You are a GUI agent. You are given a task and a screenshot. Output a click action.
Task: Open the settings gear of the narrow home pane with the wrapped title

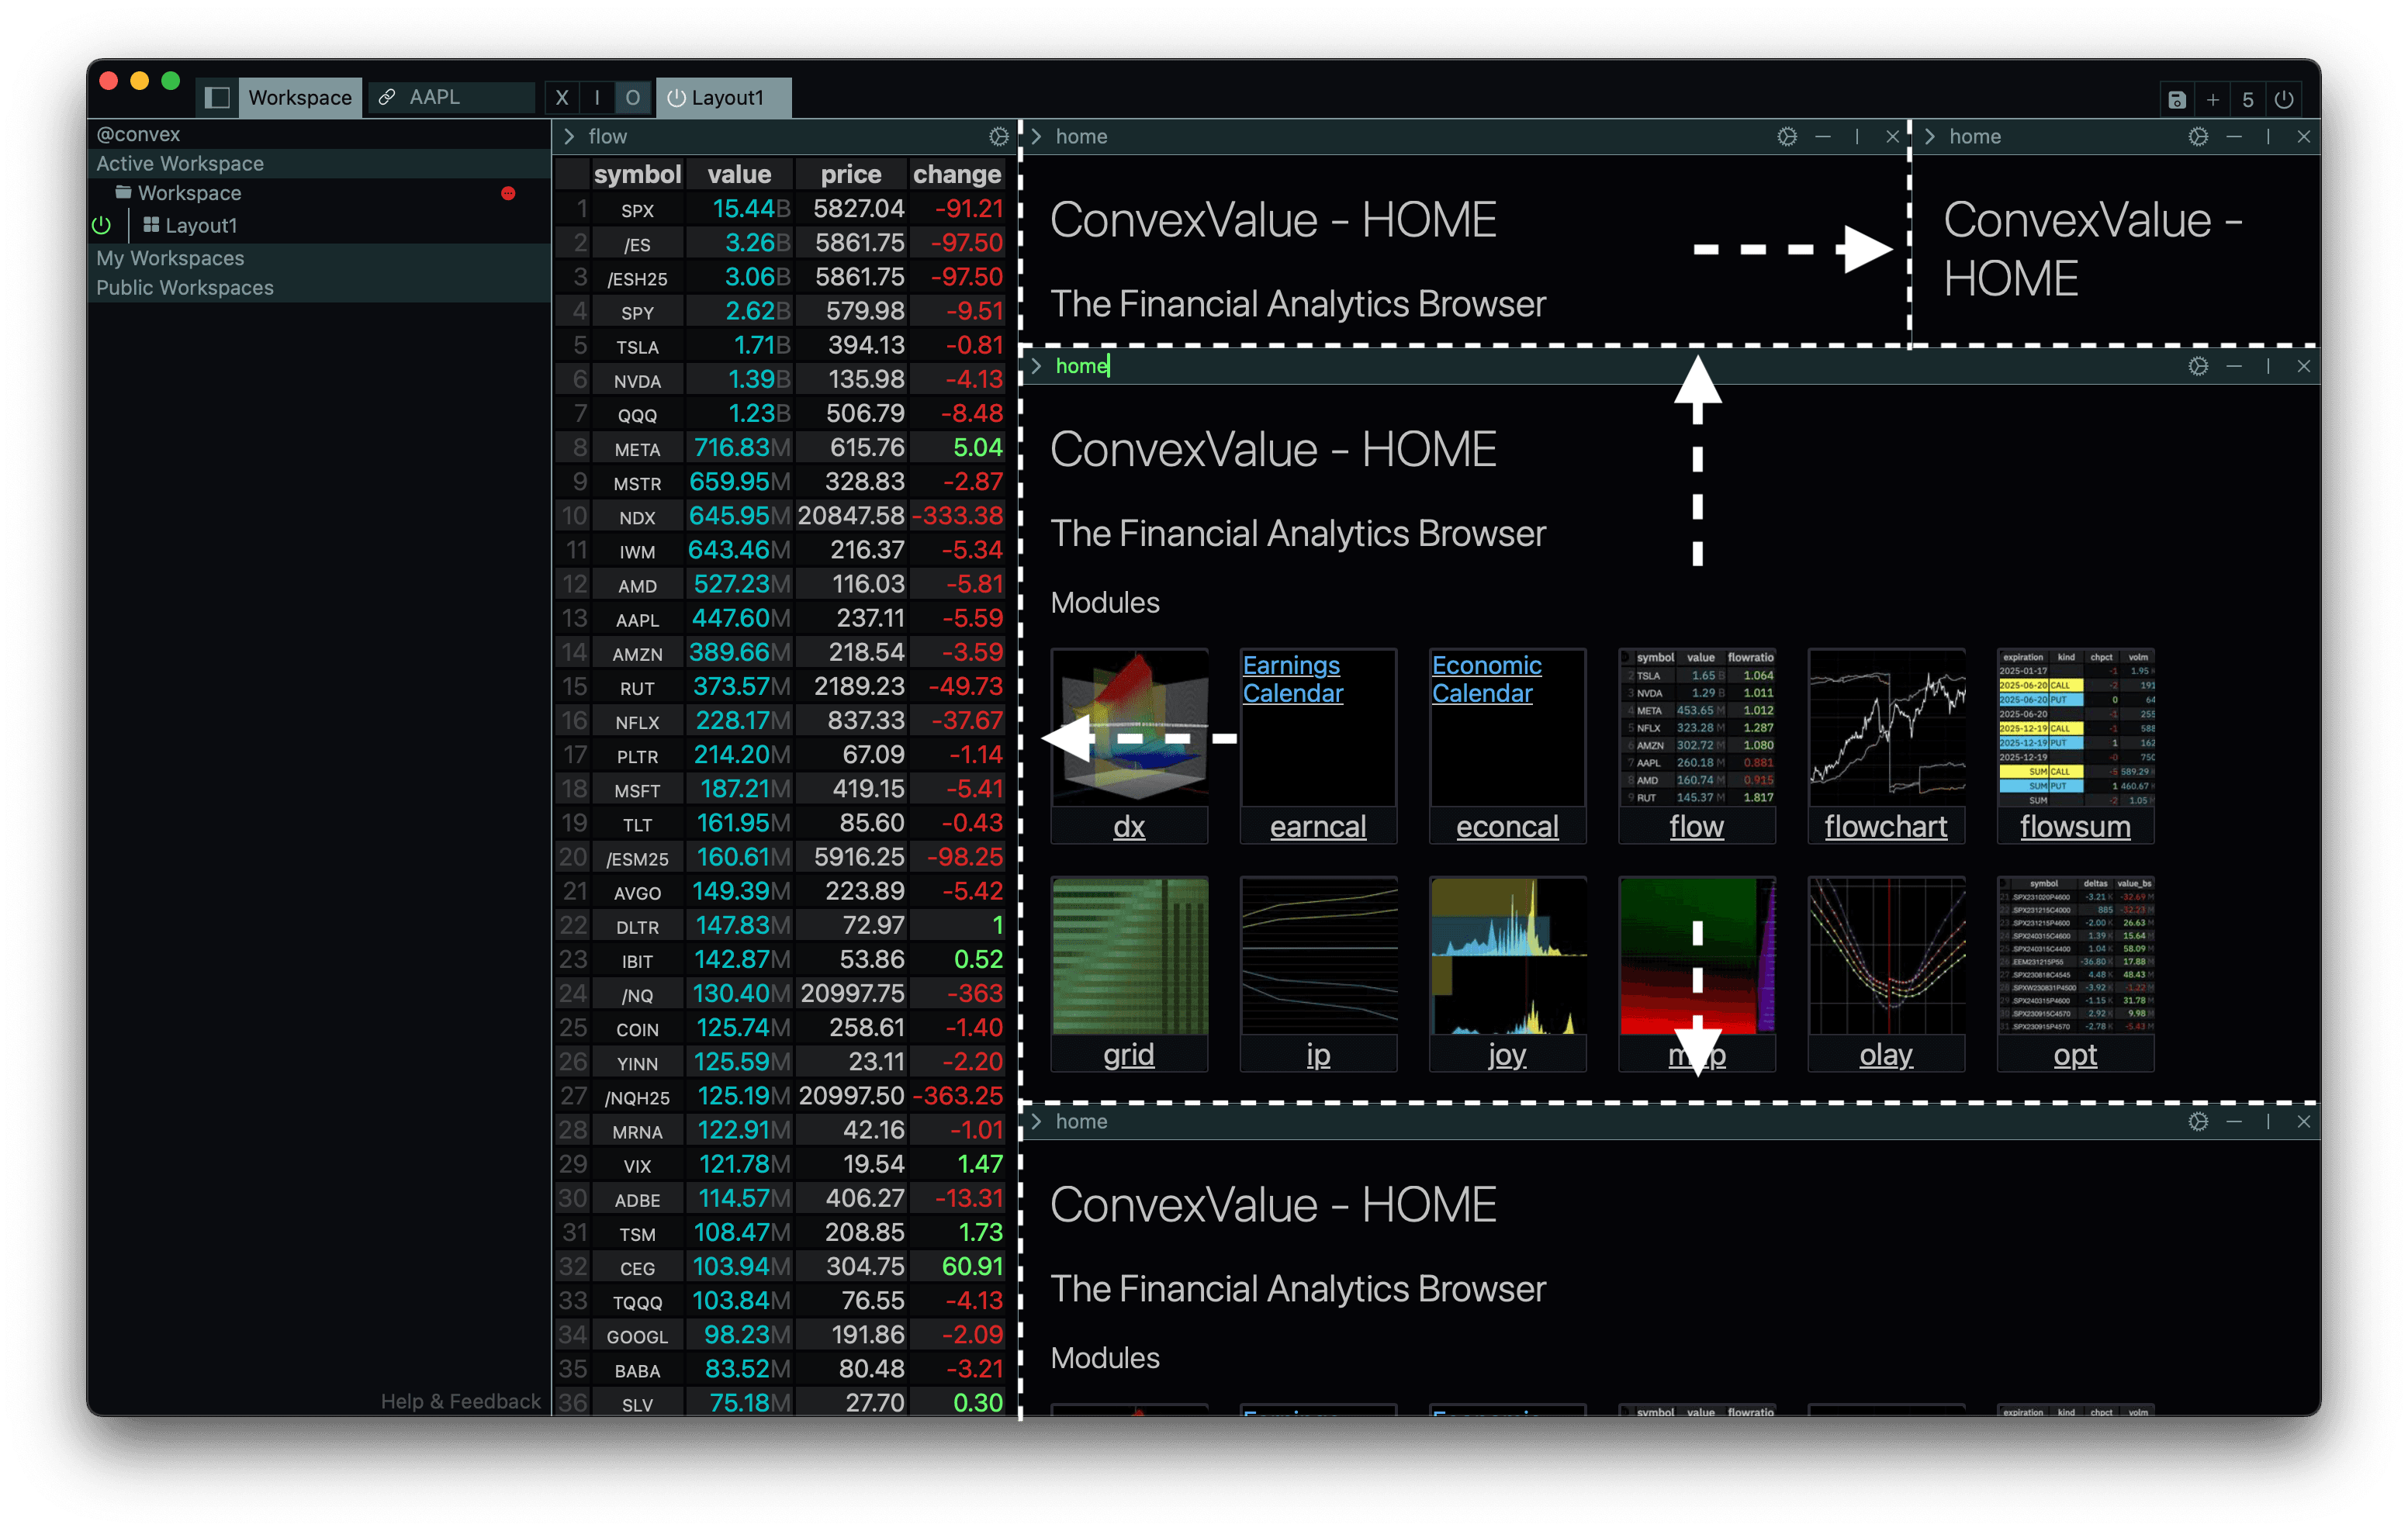(x=2198, y=136)
